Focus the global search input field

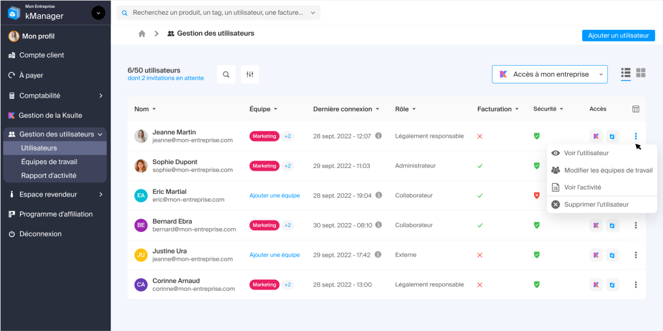(218, 12)
